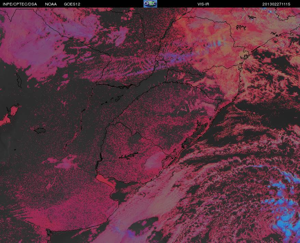Click the GOES12 satellite label

[72, 4]
